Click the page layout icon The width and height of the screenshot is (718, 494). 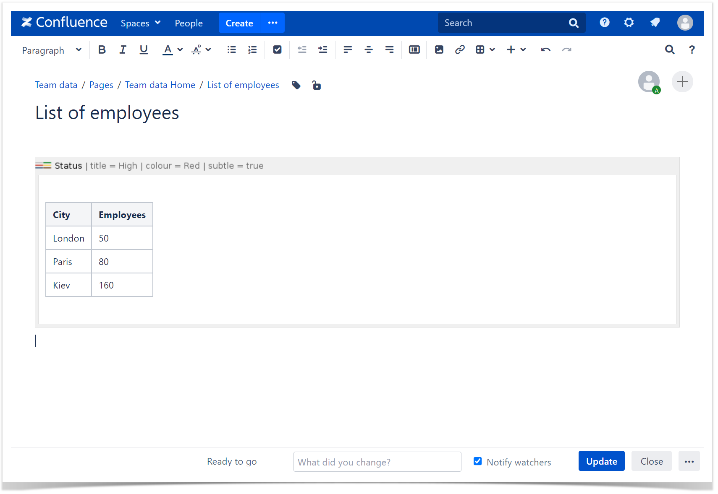414,50
